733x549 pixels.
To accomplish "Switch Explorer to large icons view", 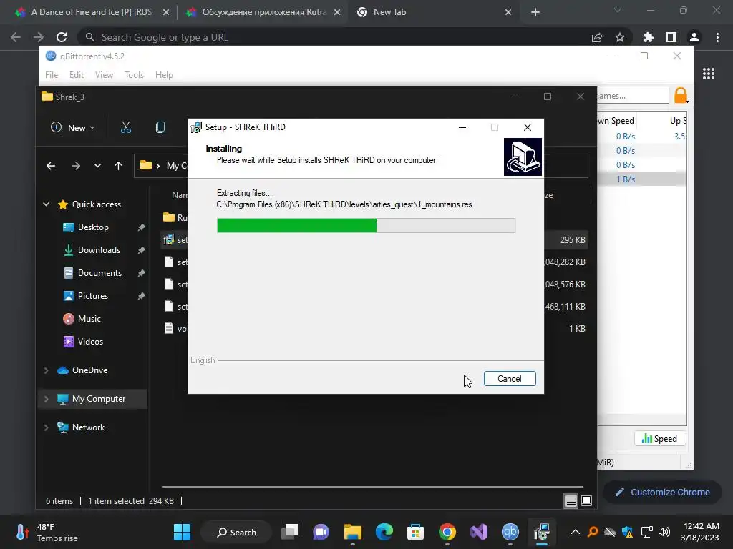I will [586, 501].
